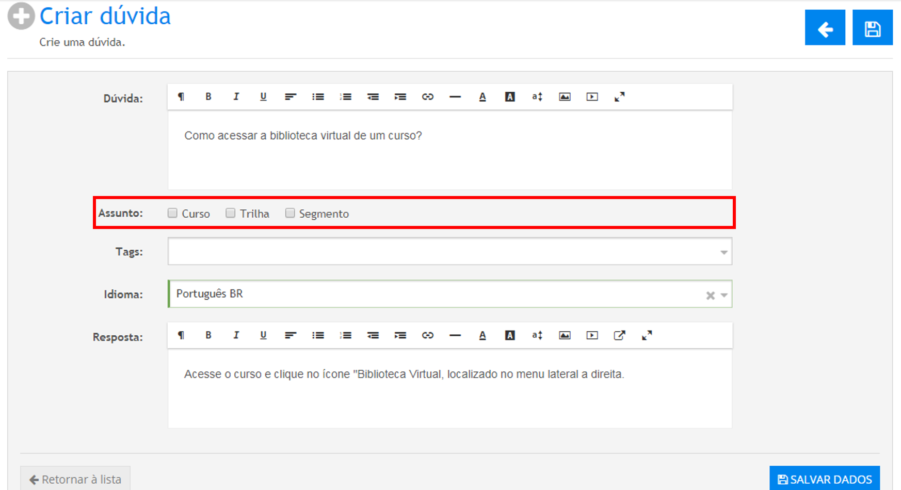
Task: Clear the Português BR language selection
Action: click(x=710, y=295)
